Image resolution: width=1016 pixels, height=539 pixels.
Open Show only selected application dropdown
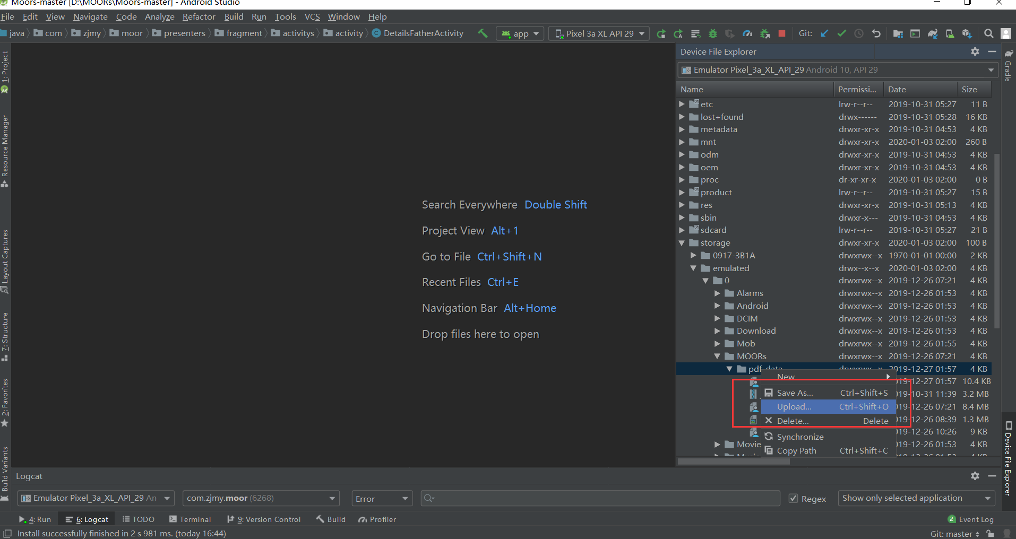click(916, 498)
